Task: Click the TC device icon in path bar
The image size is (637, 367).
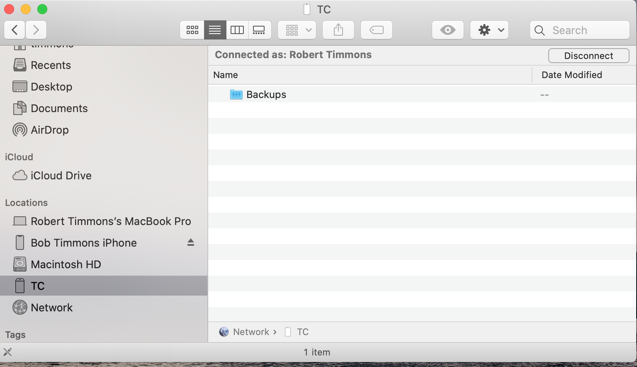Action: (288, 332)
